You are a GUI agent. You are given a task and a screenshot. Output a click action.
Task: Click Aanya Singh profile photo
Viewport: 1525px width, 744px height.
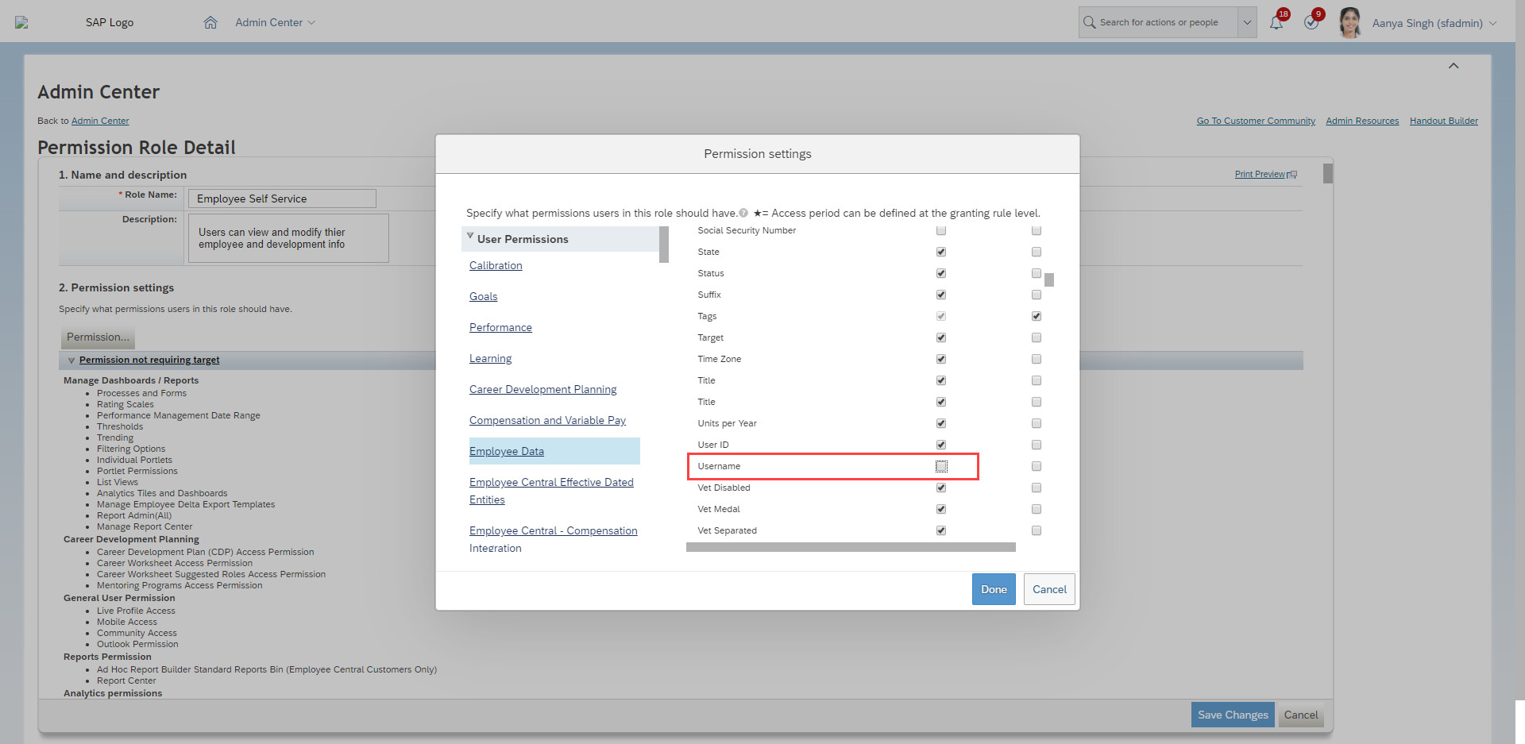1350,22
